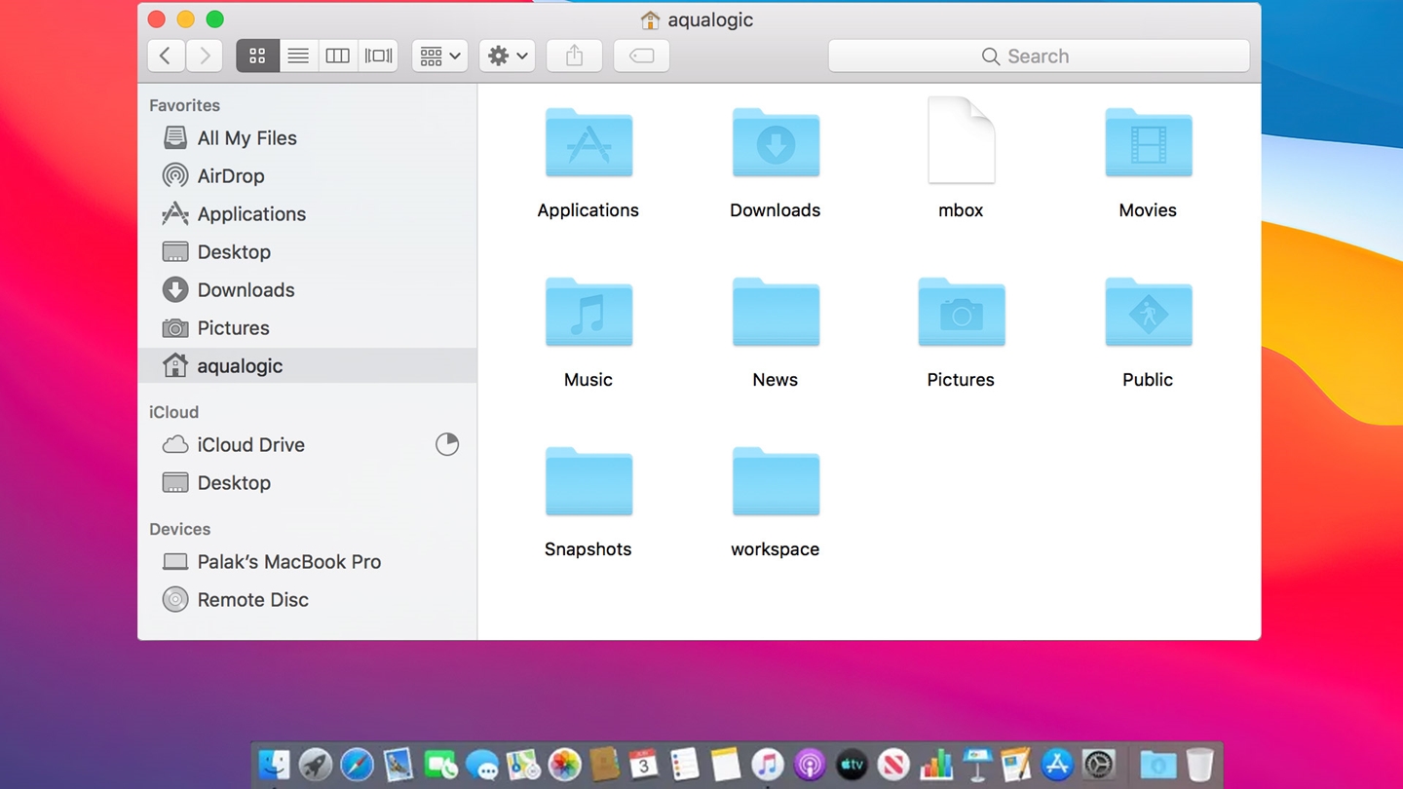Collapse the Favorites section header
Viewport: 1403px width, 789px height.
tap(184, 105)
